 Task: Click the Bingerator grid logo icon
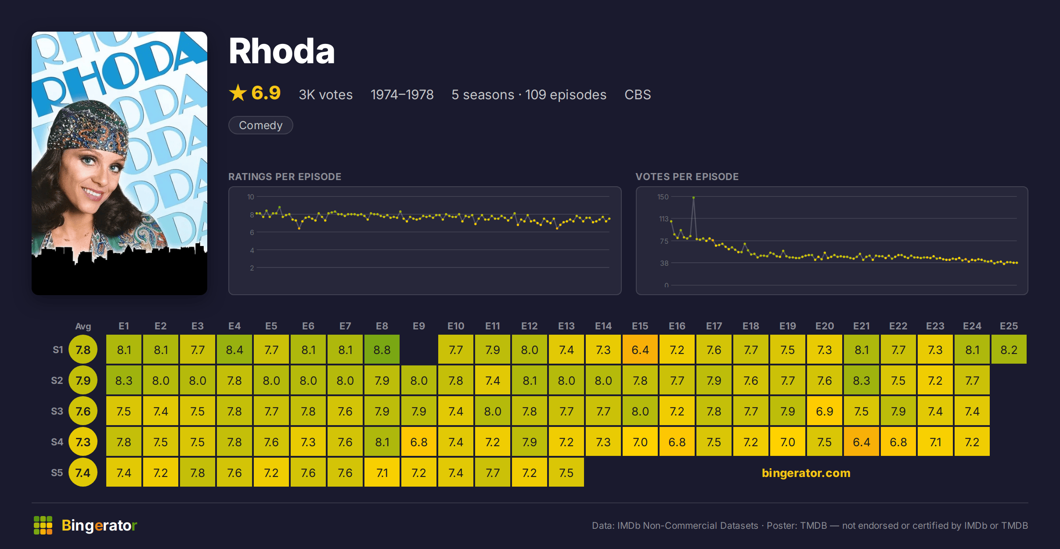pyautogui.click(x=43, y=525)
